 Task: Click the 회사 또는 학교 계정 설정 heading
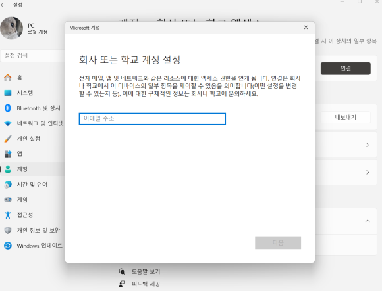pyautogui.click(x=130, y=60)
